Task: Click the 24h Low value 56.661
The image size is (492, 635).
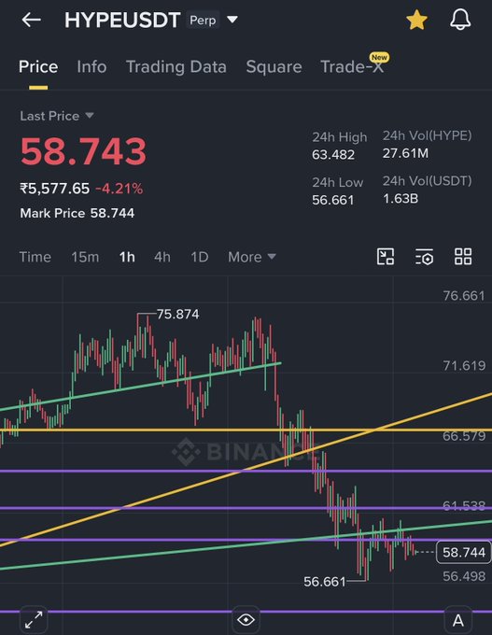Action: point(333,200)
